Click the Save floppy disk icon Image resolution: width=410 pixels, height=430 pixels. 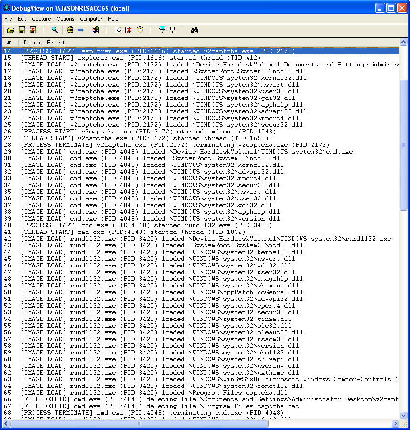point(22,30)
